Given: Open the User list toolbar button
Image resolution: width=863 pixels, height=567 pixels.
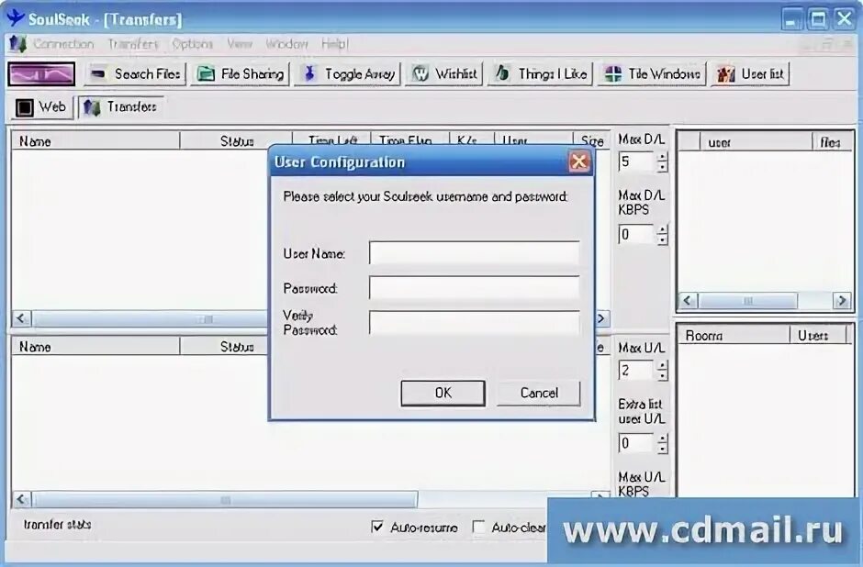Looking at the screenshot, I should [x=750, y=73].
